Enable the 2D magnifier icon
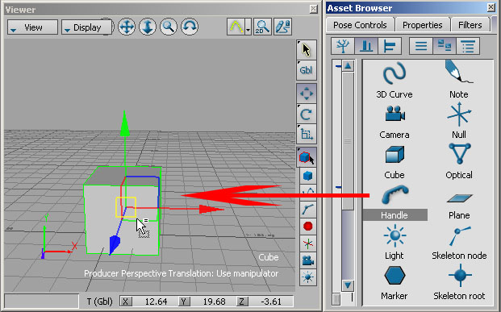Viewport: 501px width, 312px height. coord(262,27)
